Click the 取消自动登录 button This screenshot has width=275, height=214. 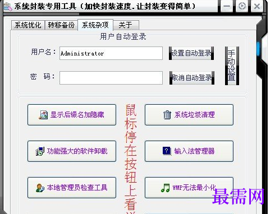point(192,78)
